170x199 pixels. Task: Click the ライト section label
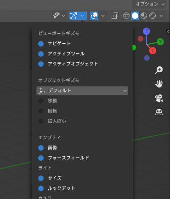tap(45, 168)
